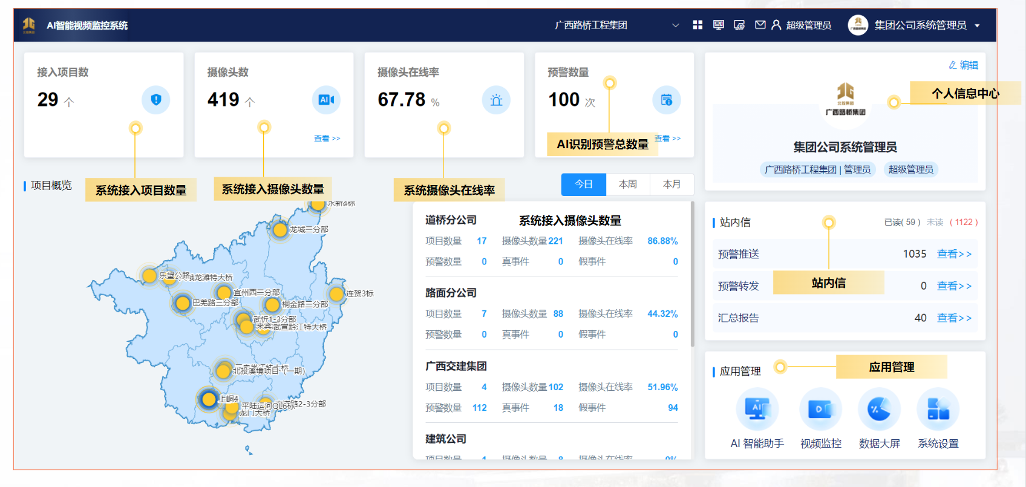Image resolution: width=1026 pixels, height=487 pixels.
Task: Switch to the 本月 tab
Action: pos(671,185)
